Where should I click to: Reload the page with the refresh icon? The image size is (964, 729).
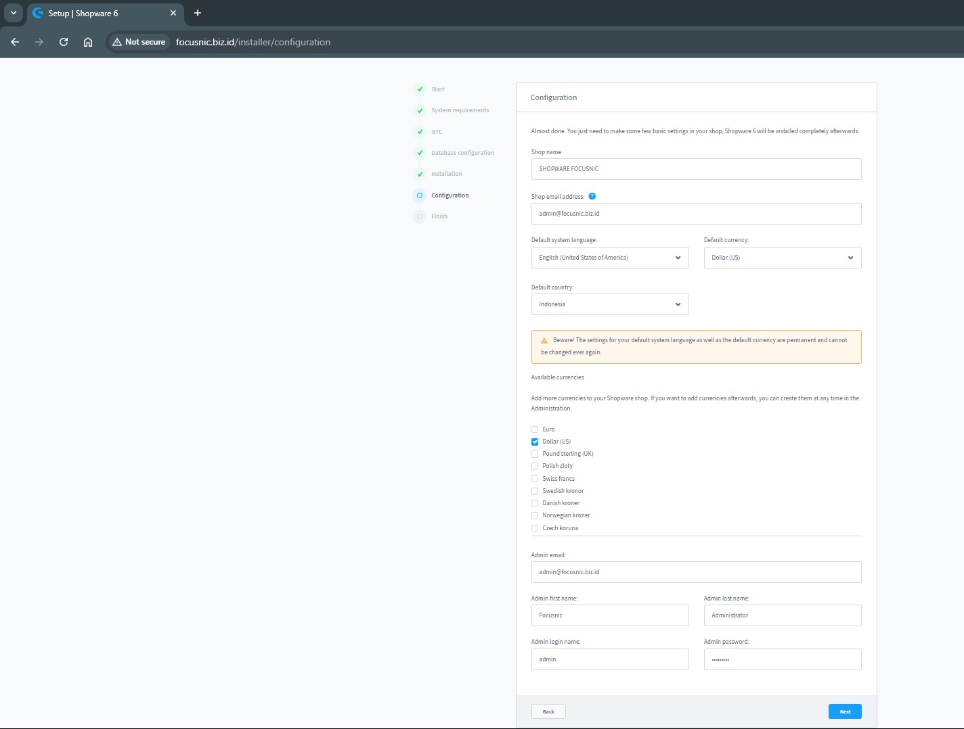click(64, 42)
